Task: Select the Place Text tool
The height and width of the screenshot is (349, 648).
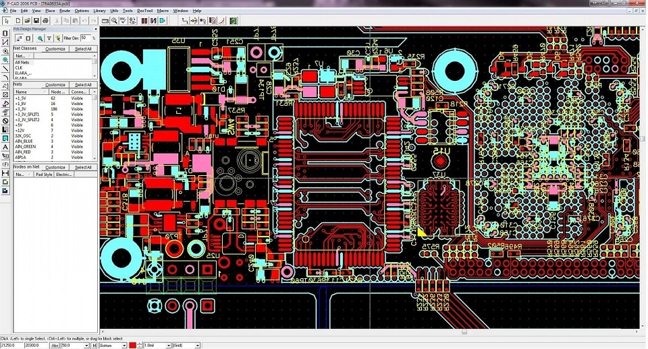Action: [5, 147]
